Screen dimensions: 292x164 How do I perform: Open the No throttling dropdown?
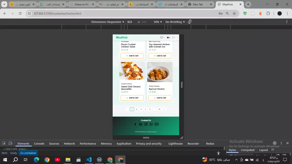175,22
